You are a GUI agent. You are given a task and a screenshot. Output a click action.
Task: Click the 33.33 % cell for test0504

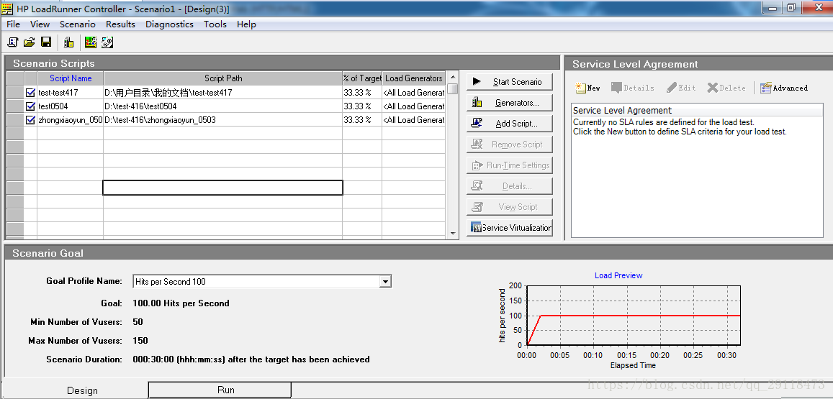pyautogui.click(x=362, y=106)
